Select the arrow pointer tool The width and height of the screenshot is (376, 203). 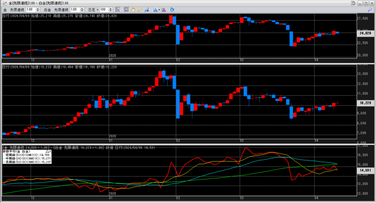(126, 10)
